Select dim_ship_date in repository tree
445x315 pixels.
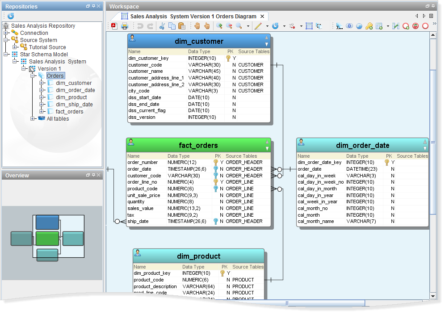coord(74,105)
